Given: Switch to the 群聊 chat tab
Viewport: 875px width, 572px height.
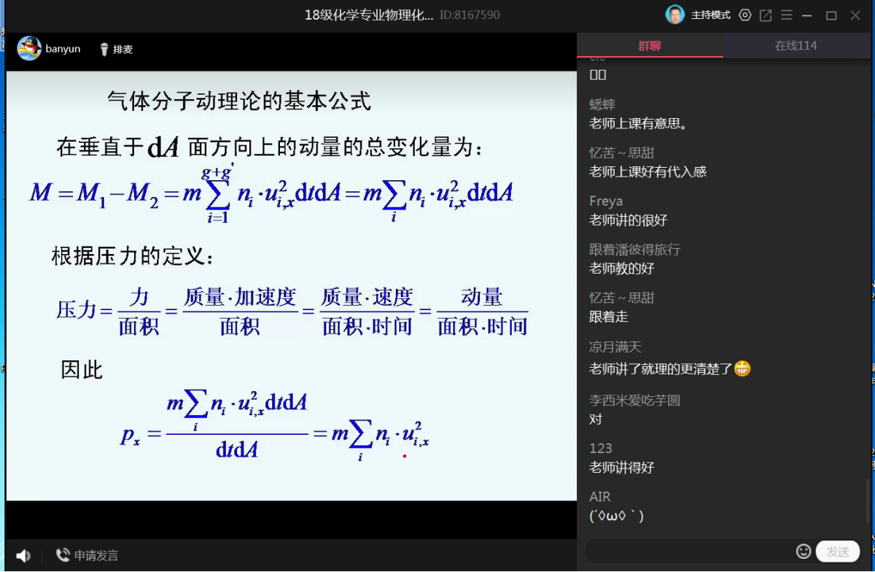Looking at the screenshot, I should (x=650, y=45).
